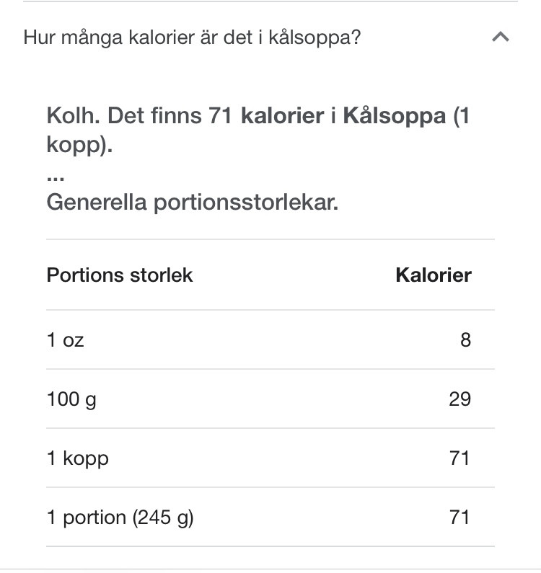Screen dimensions: 541x573
Task: Click the bold word 'Kålsoppa' in the answer
Action: tap(395, 117)
